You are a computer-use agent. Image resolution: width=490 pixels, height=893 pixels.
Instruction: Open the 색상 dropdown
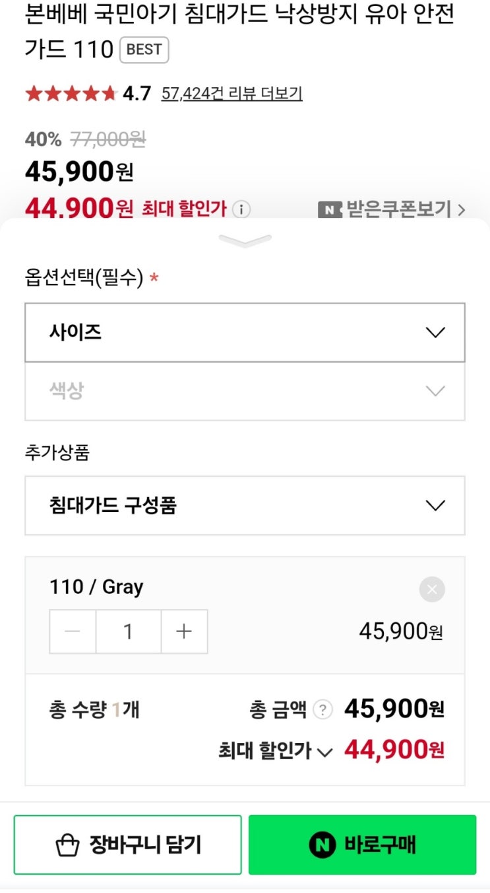[x=245, y=391]
